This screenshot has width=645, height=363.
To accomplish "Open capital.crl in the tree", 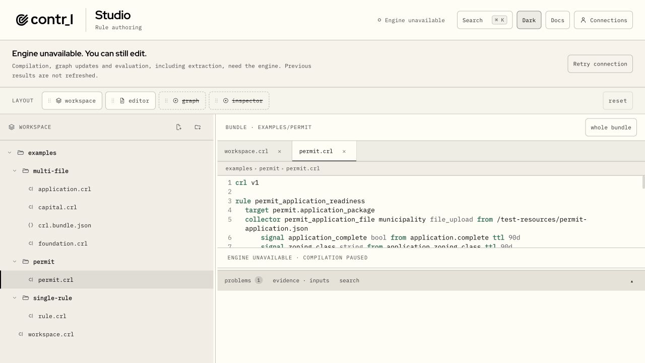I will click(x=107, y=207).
